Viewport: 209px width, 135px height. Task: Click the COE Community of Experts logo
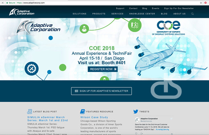click(x=169, y=28)
